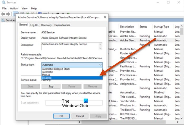Image resolution: width=184 pixels, height=125 pixels.
Task: Go forward with the toolbar forward arrow
Action: click(x=8, y=14)
